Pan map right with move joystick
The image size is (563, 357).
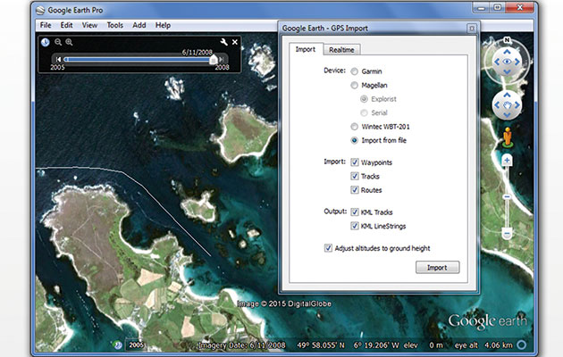tap(517, 105)
